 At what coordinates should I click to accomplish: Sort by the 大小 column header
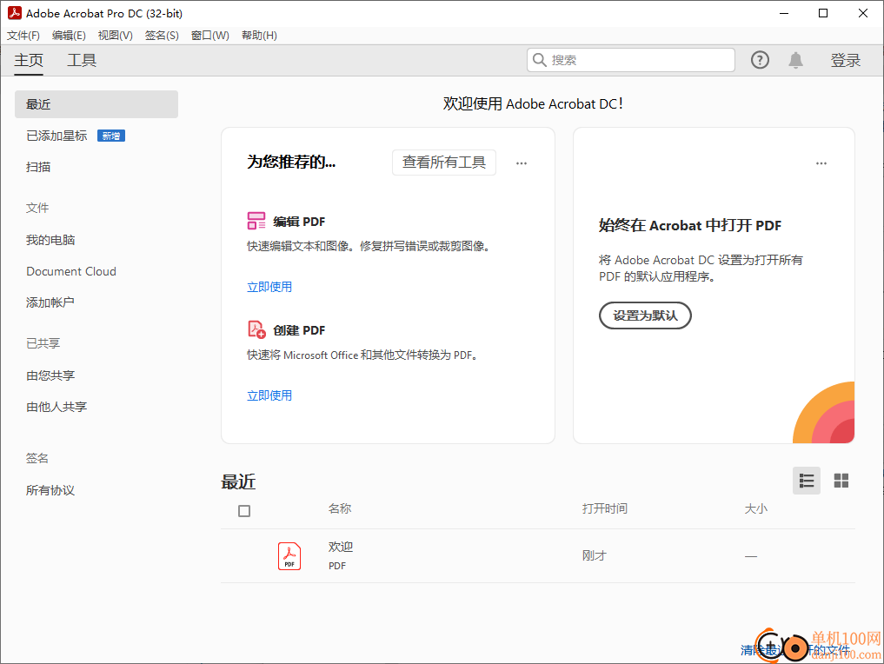[x=755, y=508]
